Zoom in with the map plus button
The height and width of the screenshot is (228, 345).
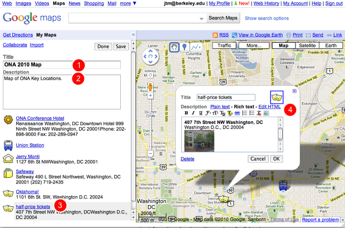click(150, 96)
